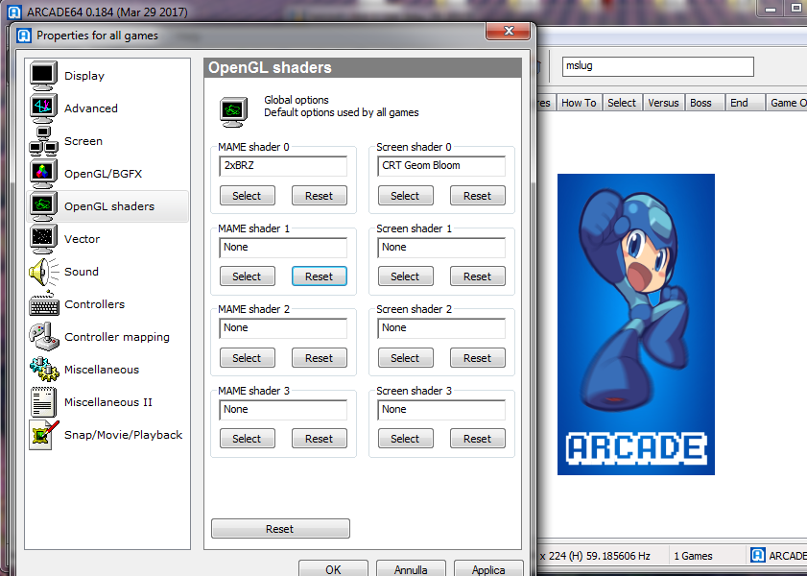Reset MAME shader 1
Screen dimensions: 807x576
pos(320,276)
